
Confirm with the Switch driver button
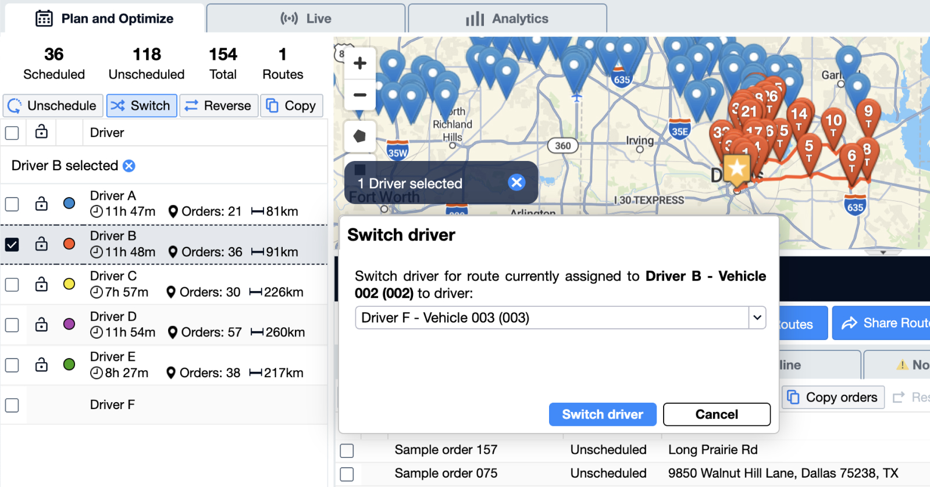[603, 414]
